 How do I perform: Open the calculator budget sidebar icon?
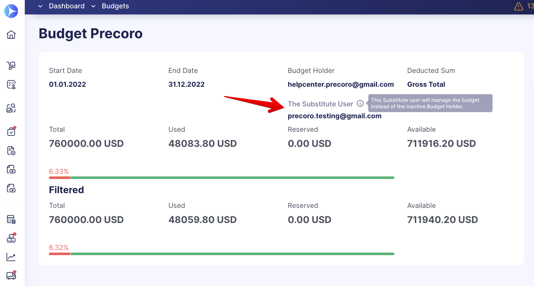tap(11, 219)
